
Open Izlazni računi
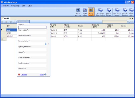[x=131, y=12]
